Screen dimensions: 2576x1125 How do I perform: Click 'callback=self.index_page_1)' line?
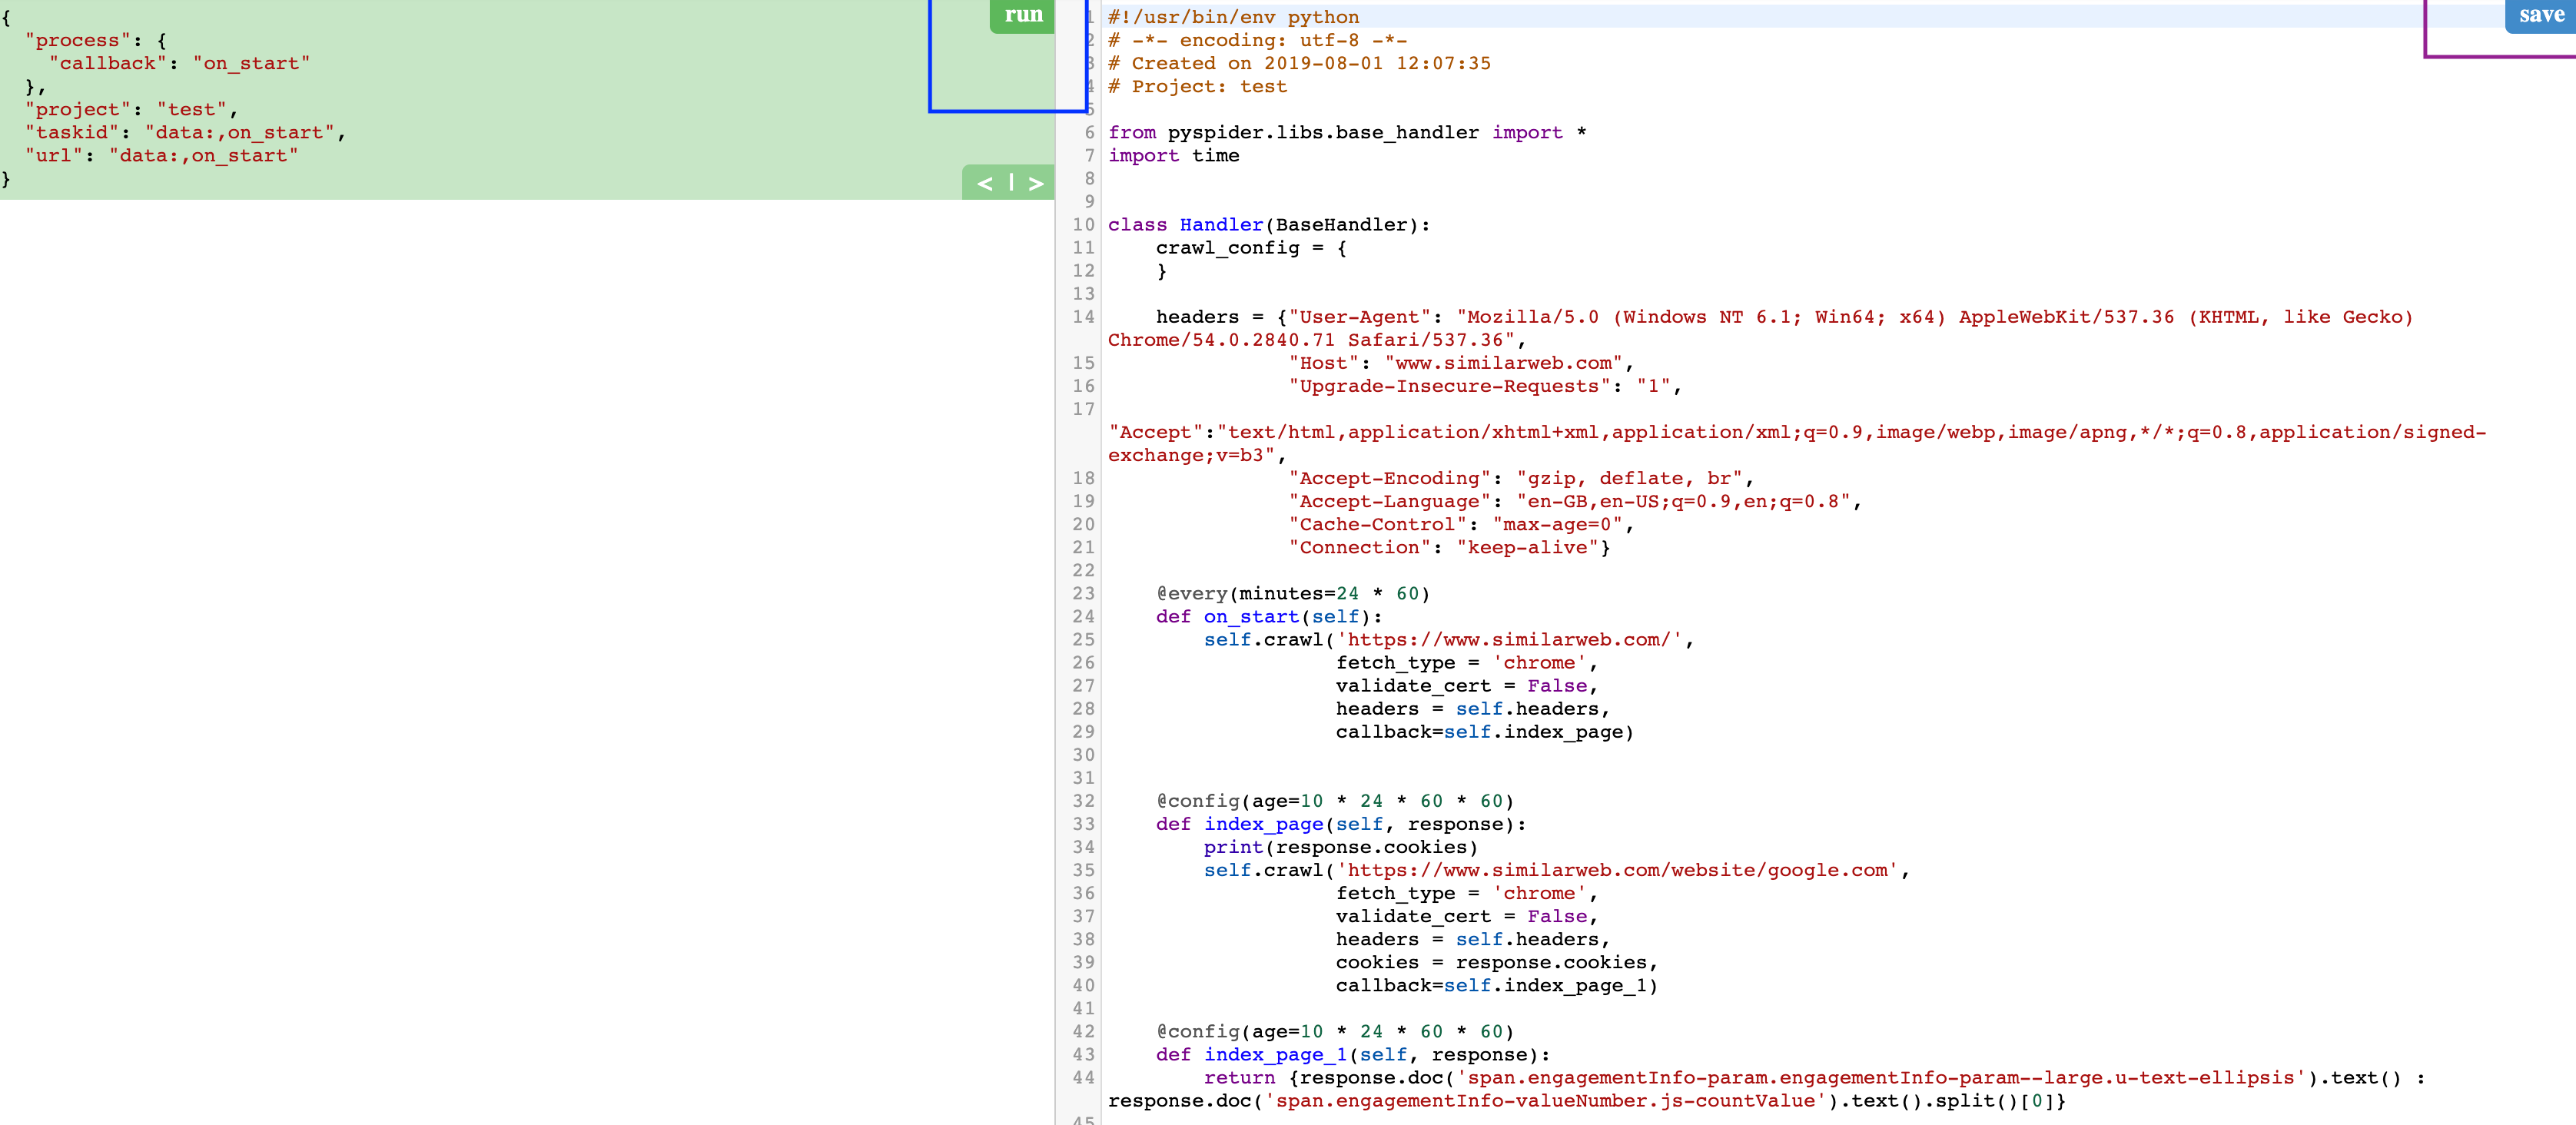click(1497, 985)
